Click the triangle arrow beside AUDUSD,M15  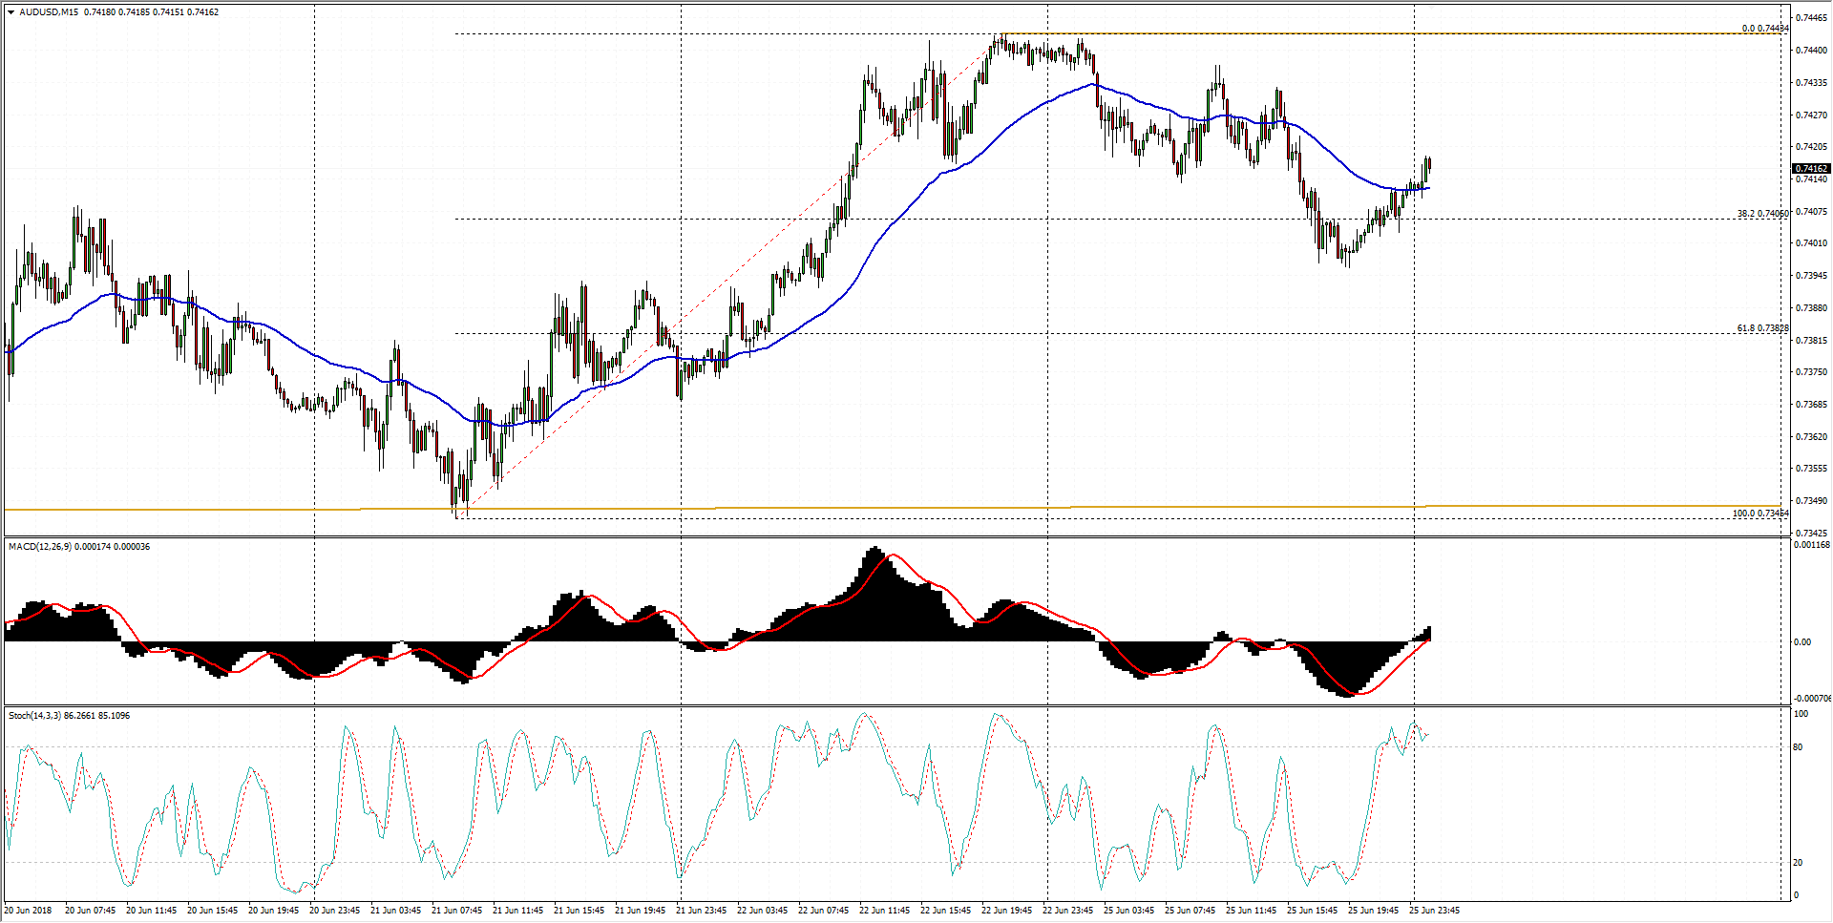coord(11,12)
